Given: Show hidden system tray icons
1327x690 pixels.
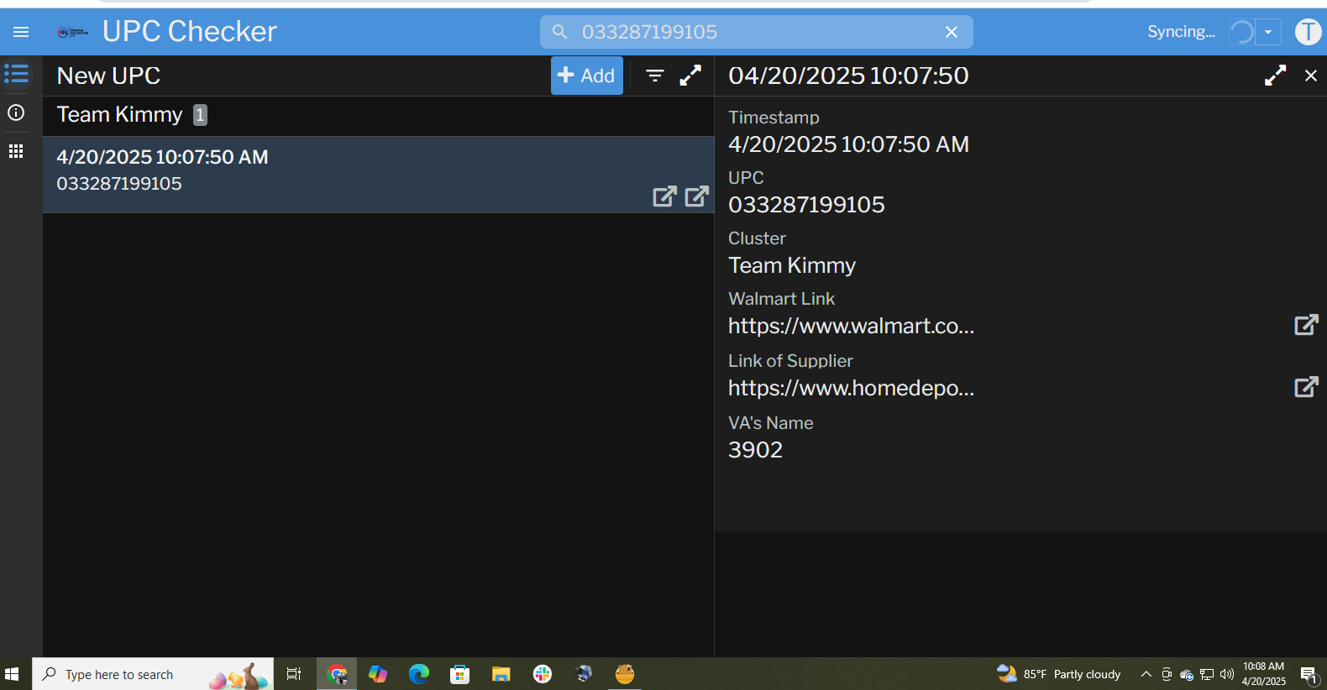Looking at the screenshot, I should coord(1146,674).
